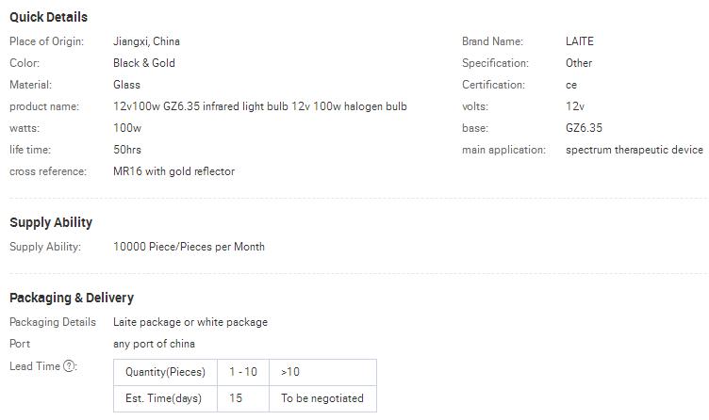Click the "Laite package or white package" text

[190, 322]
